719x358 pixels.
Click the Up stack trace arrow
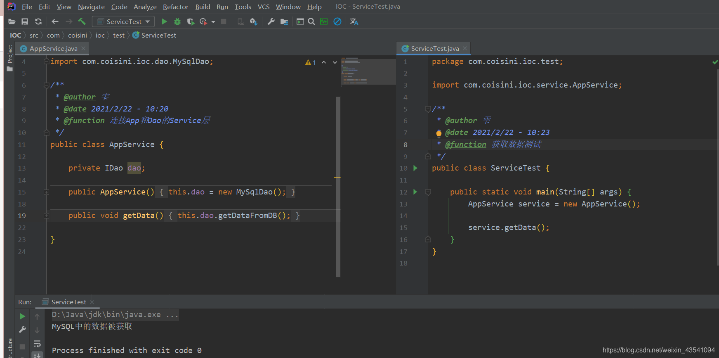tap(37, 317)
